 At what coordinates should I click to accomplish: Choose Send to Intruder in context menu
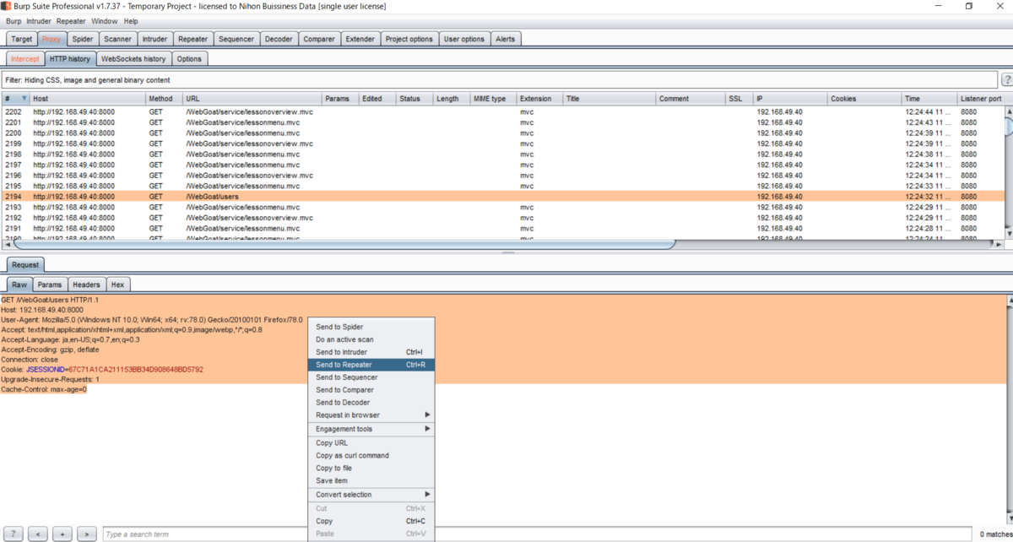[x=371, y=352]
